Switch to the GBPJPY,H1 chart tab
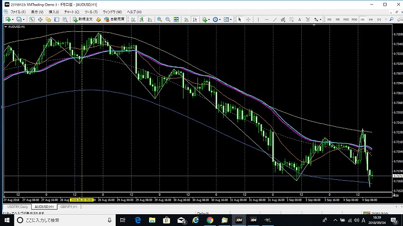 point(69,206)
